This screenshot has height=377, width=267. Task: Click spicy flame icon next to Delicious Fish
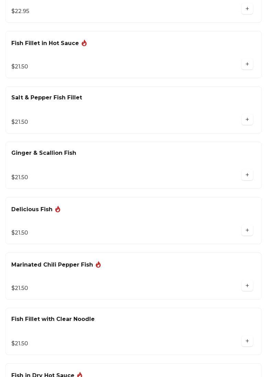tap(58, 209)
